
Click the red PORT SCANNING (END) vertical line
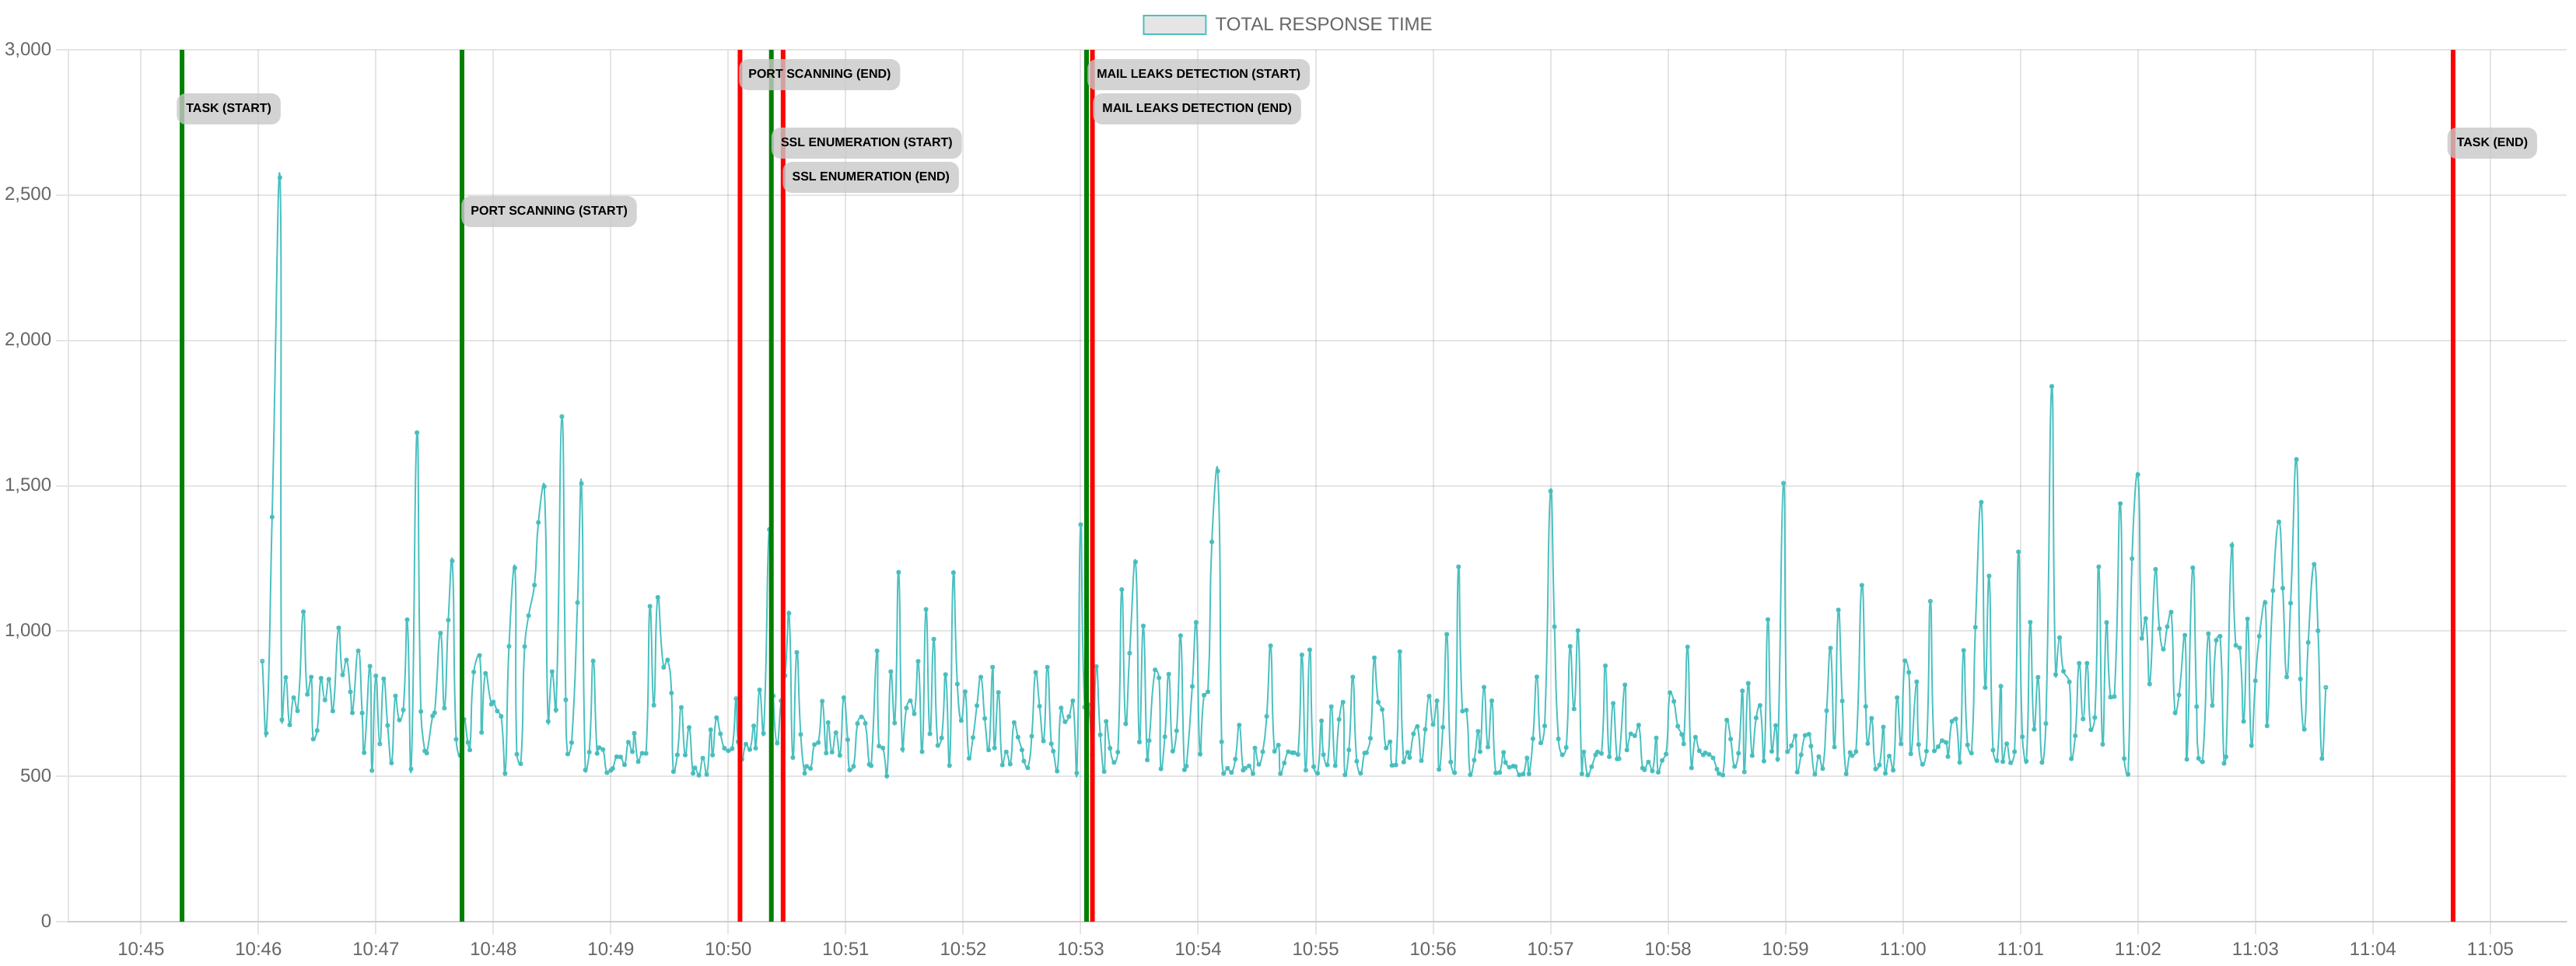point(740,485)
